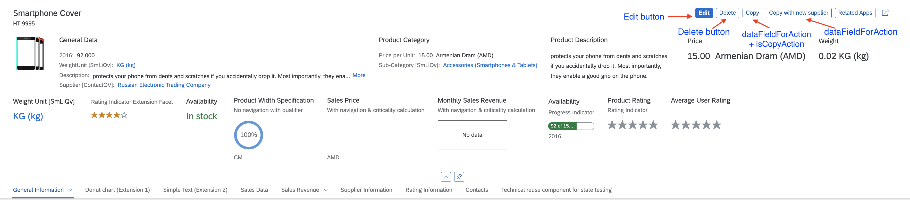Click the 15.00 Armenian Dram (AMD) price value
Image resolution: width=910 pixels, height=200 pixels.
click(x=746, y=56)
